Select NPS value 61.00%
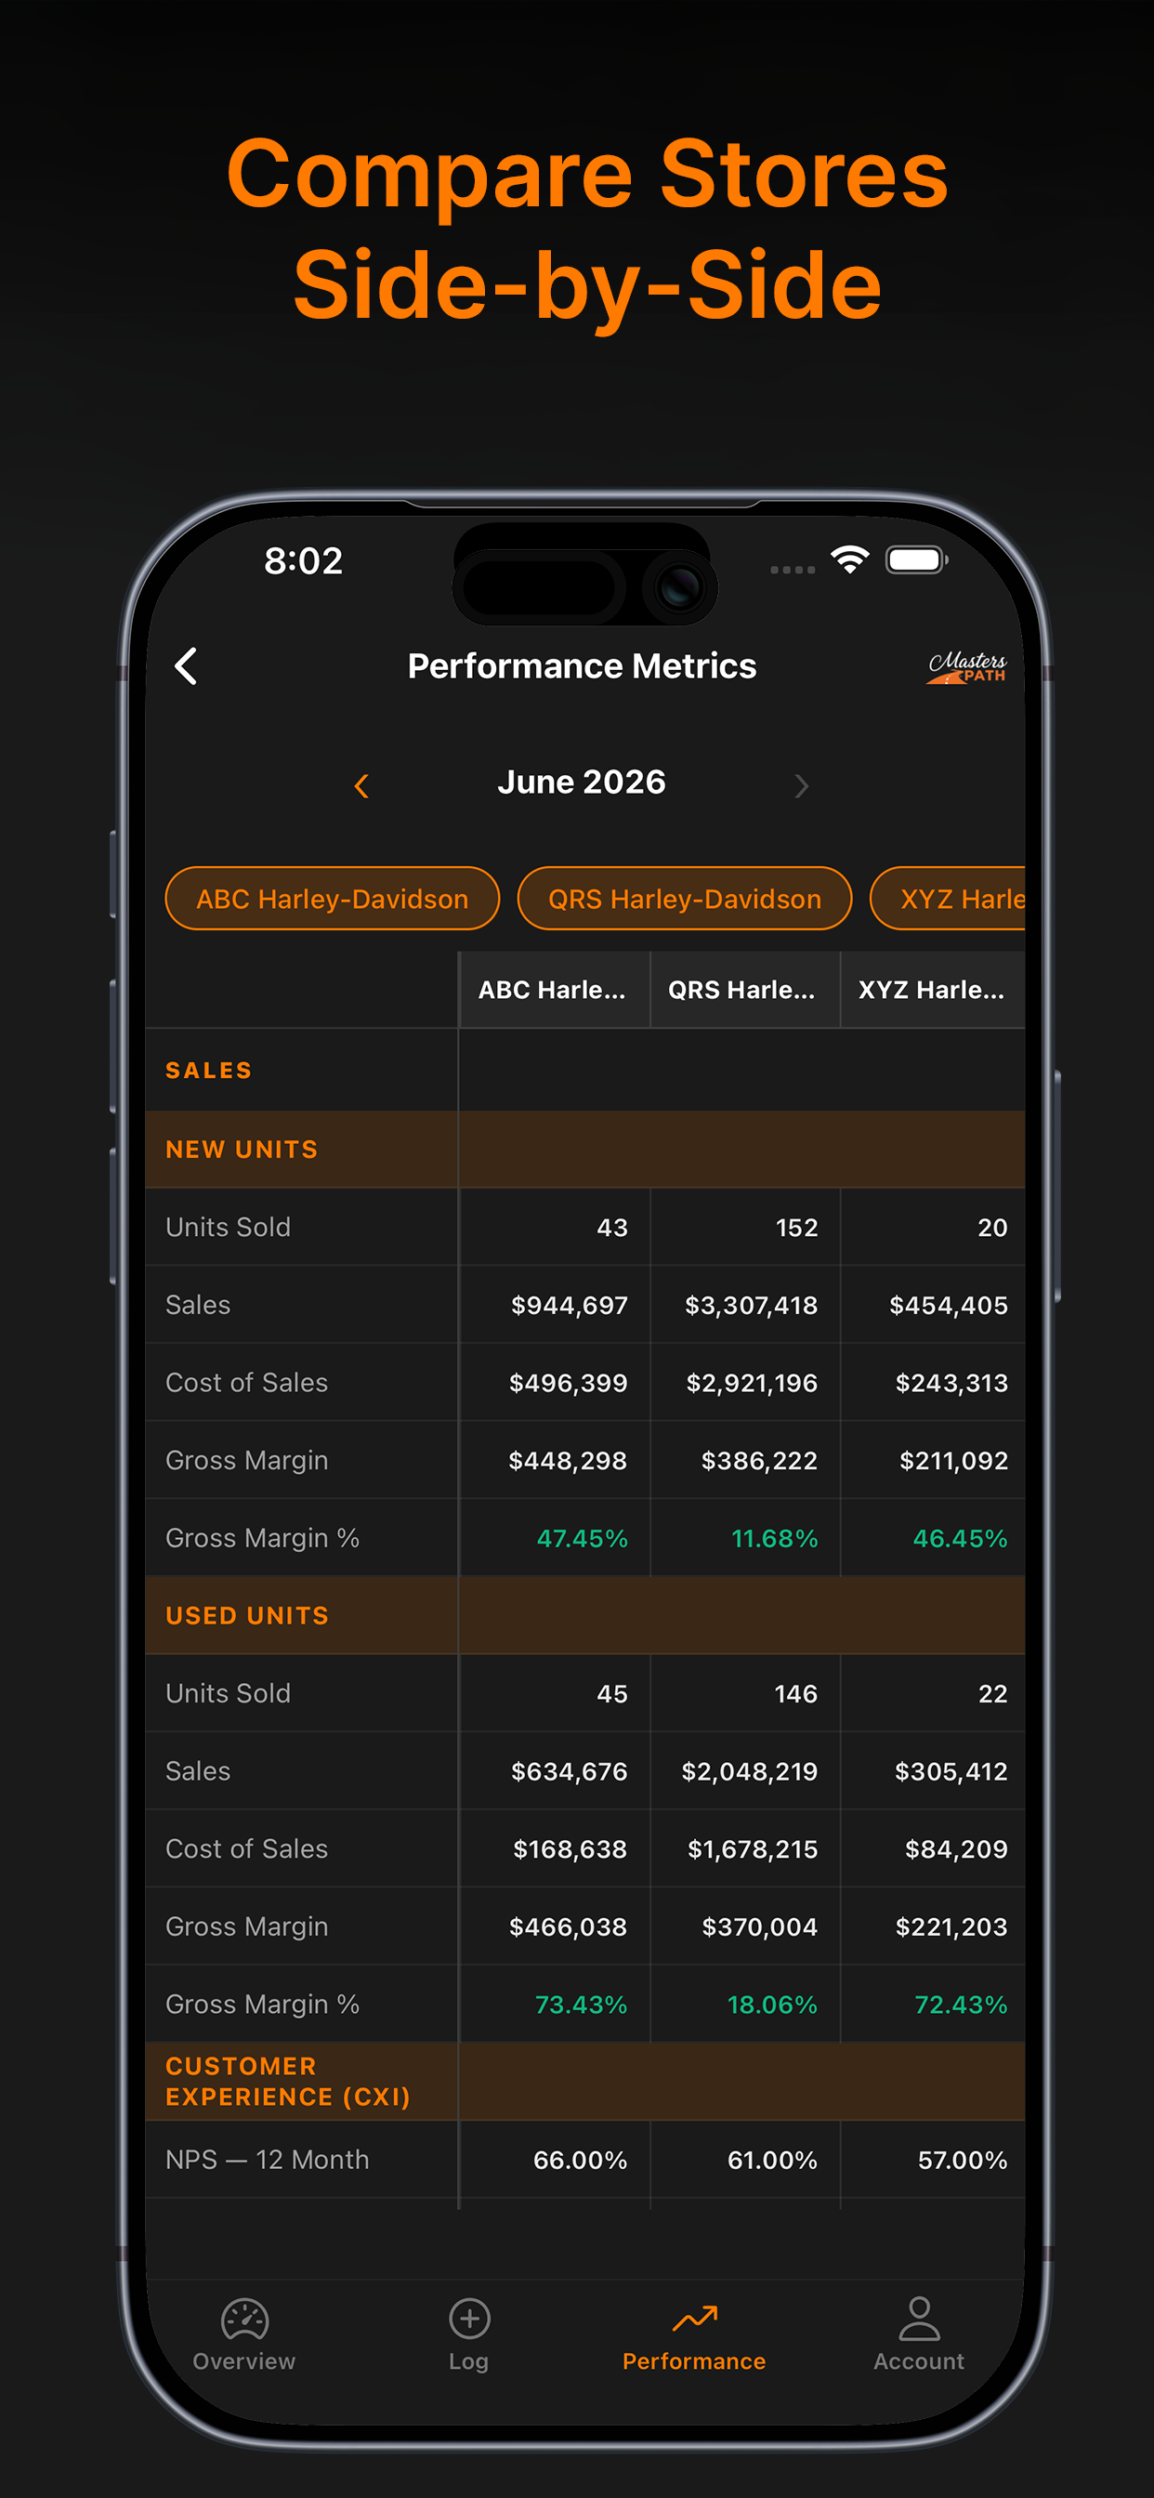Image resolution: width=1154 pixels, height=2498 pixels. point(773,2161)
